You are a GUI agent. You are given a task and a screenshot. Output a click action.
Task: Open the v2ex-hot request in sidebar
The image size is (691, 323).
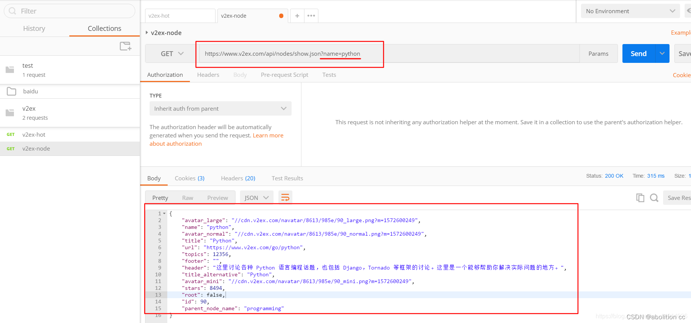(70, 134)
